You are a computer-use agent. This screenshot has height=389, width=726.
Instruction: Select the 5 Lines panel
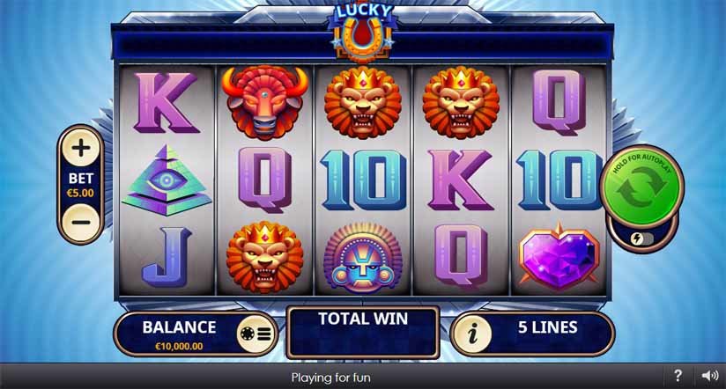pos(532,334)
